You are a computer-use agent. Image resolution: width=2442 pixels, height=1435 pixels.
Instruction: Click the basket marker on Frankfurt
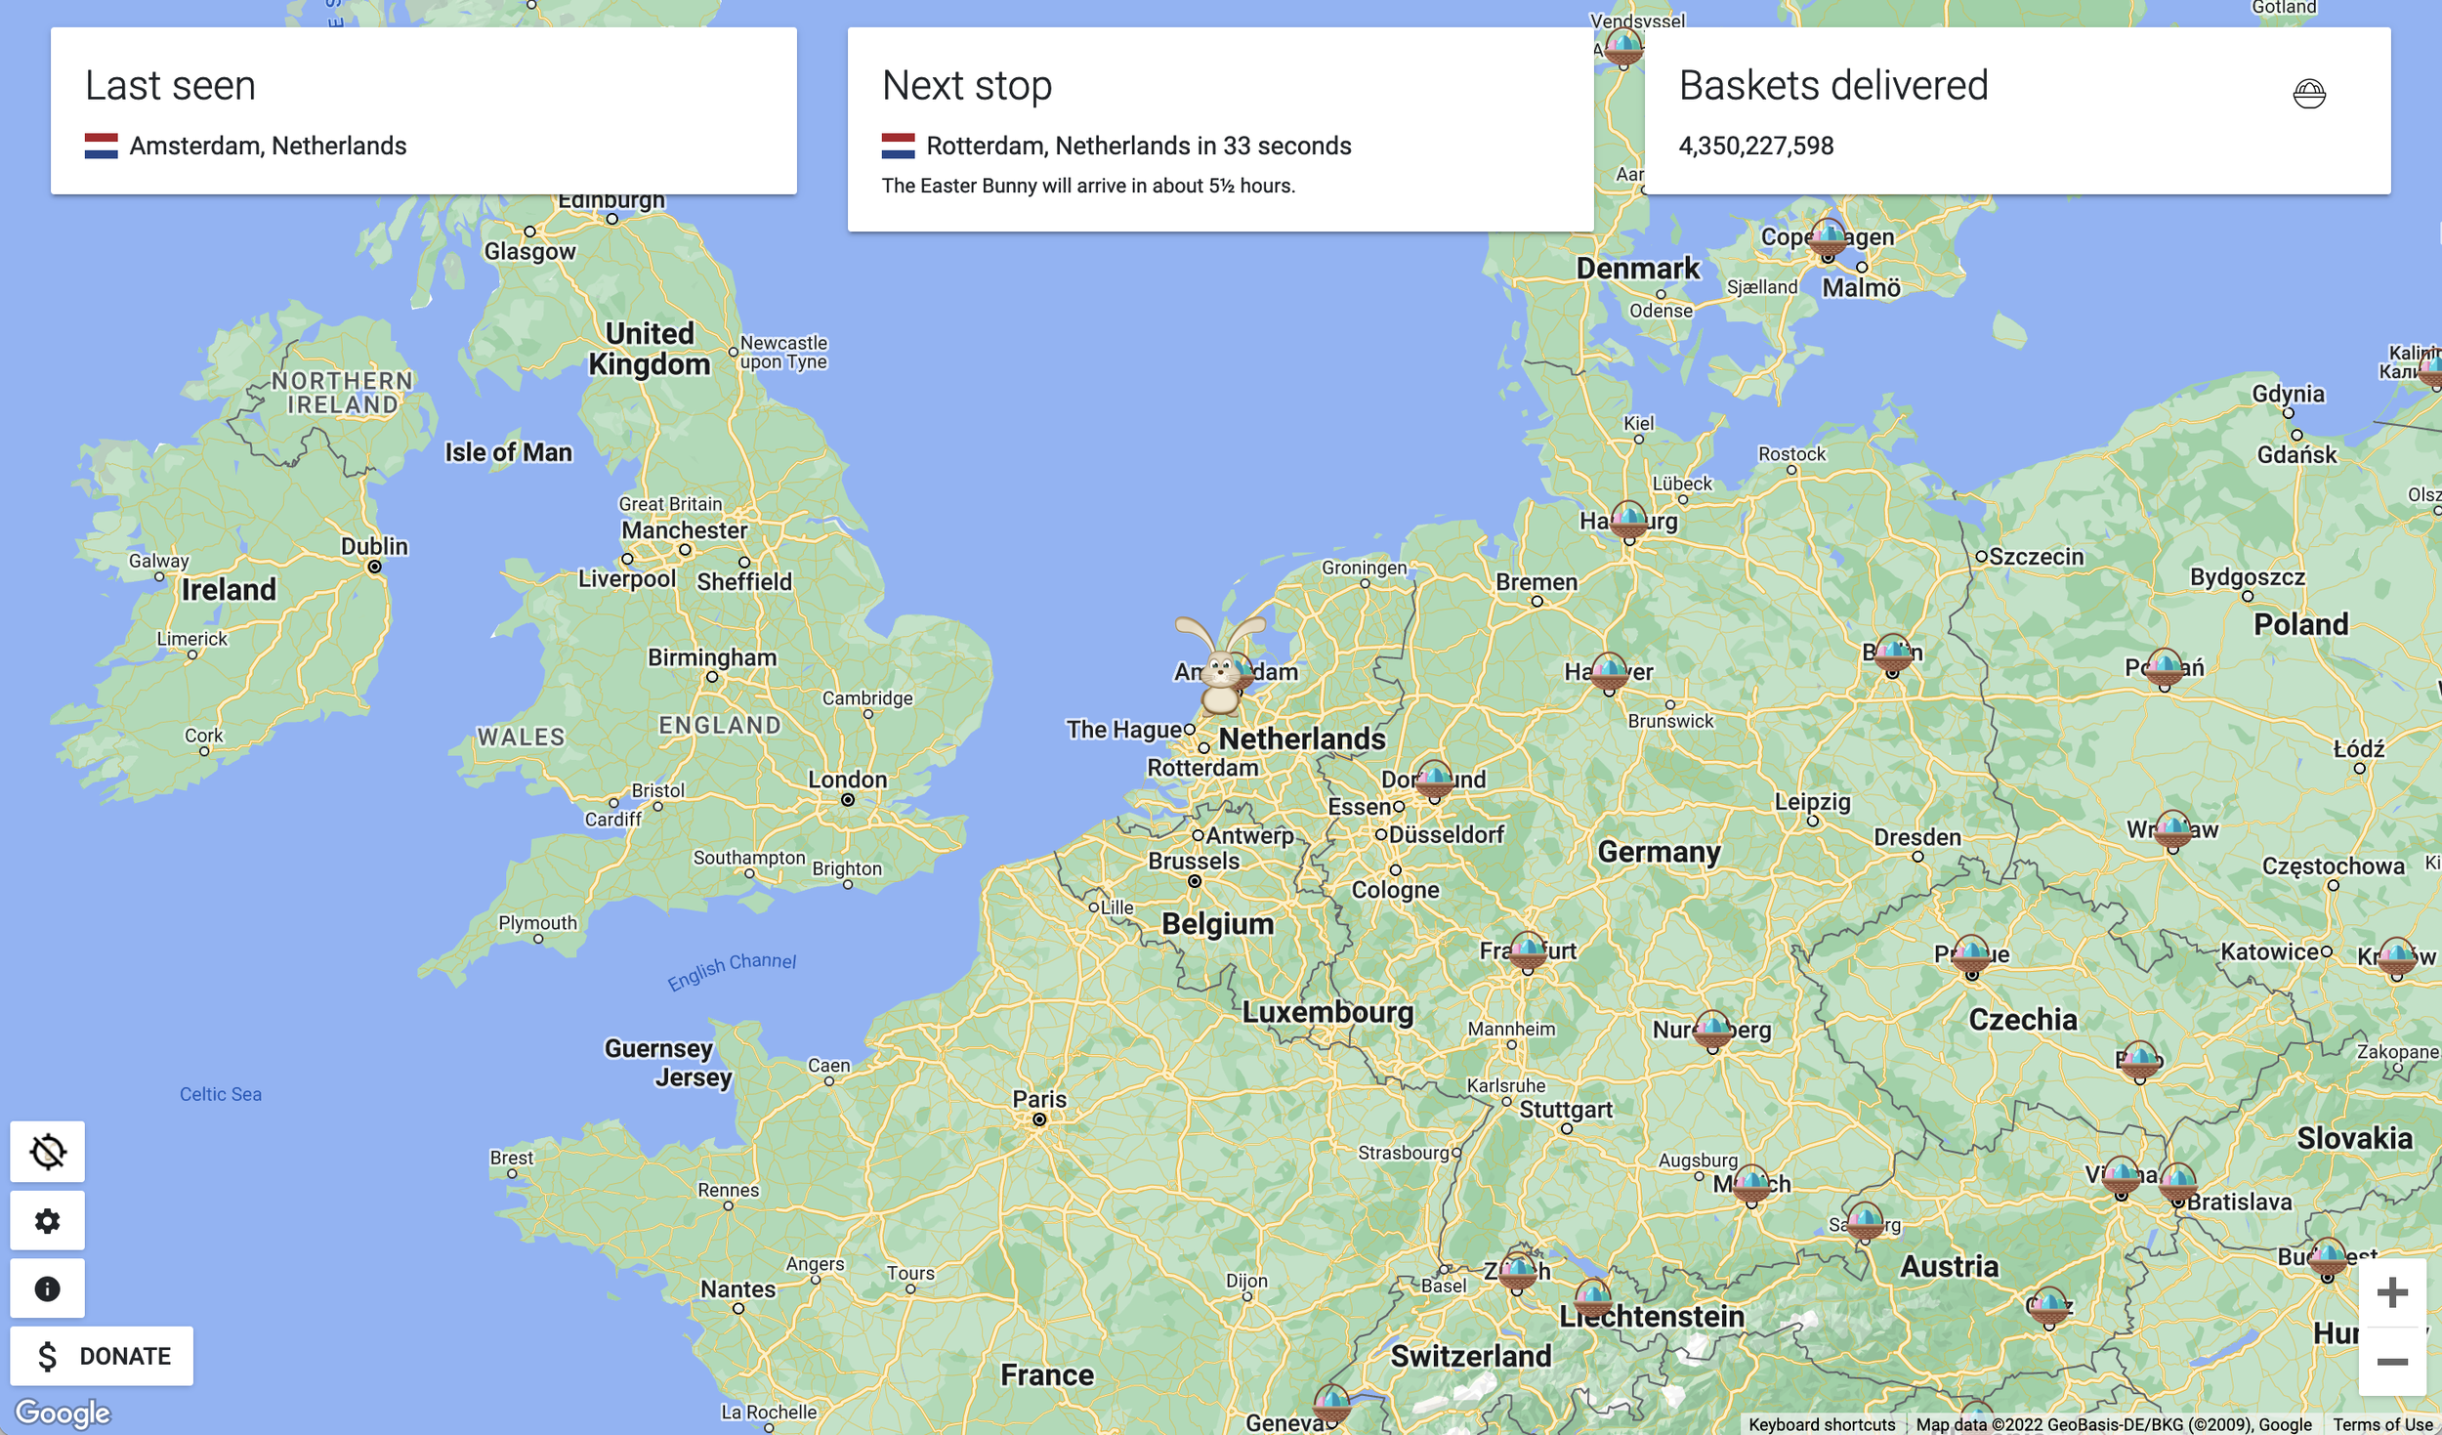1529,951
